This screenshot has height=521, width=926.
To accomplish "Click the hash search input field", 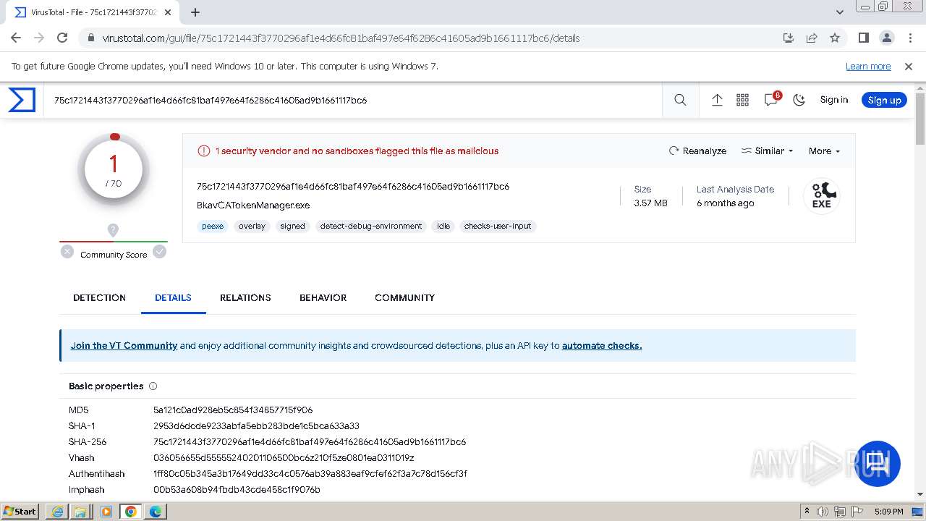I will 354,100.
